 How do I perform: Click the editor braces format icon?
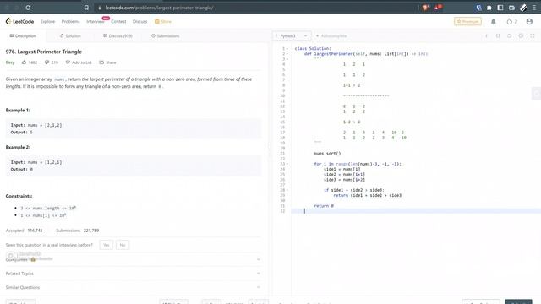point(498,35)
